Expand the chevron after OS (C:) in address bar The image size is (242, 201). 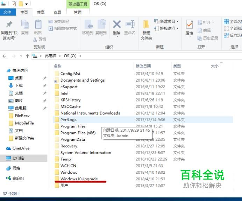click(x=80, y=56)
